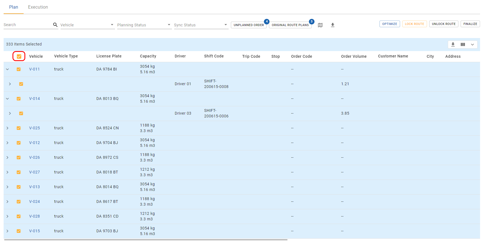
Task: Expand the V-028 vehicle row
Action: [8, 216]
